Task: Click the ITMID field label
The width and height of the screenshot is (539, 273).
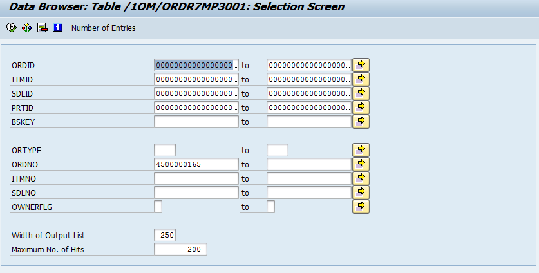Action: tap(23, 80)
